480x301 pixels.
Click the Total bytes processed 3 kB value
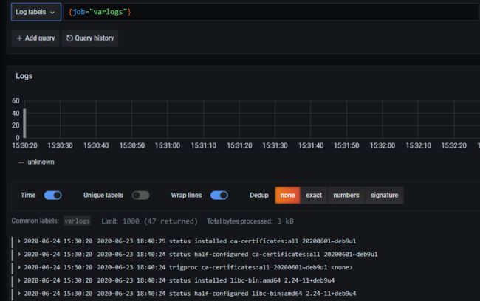(x=285, y=221)
